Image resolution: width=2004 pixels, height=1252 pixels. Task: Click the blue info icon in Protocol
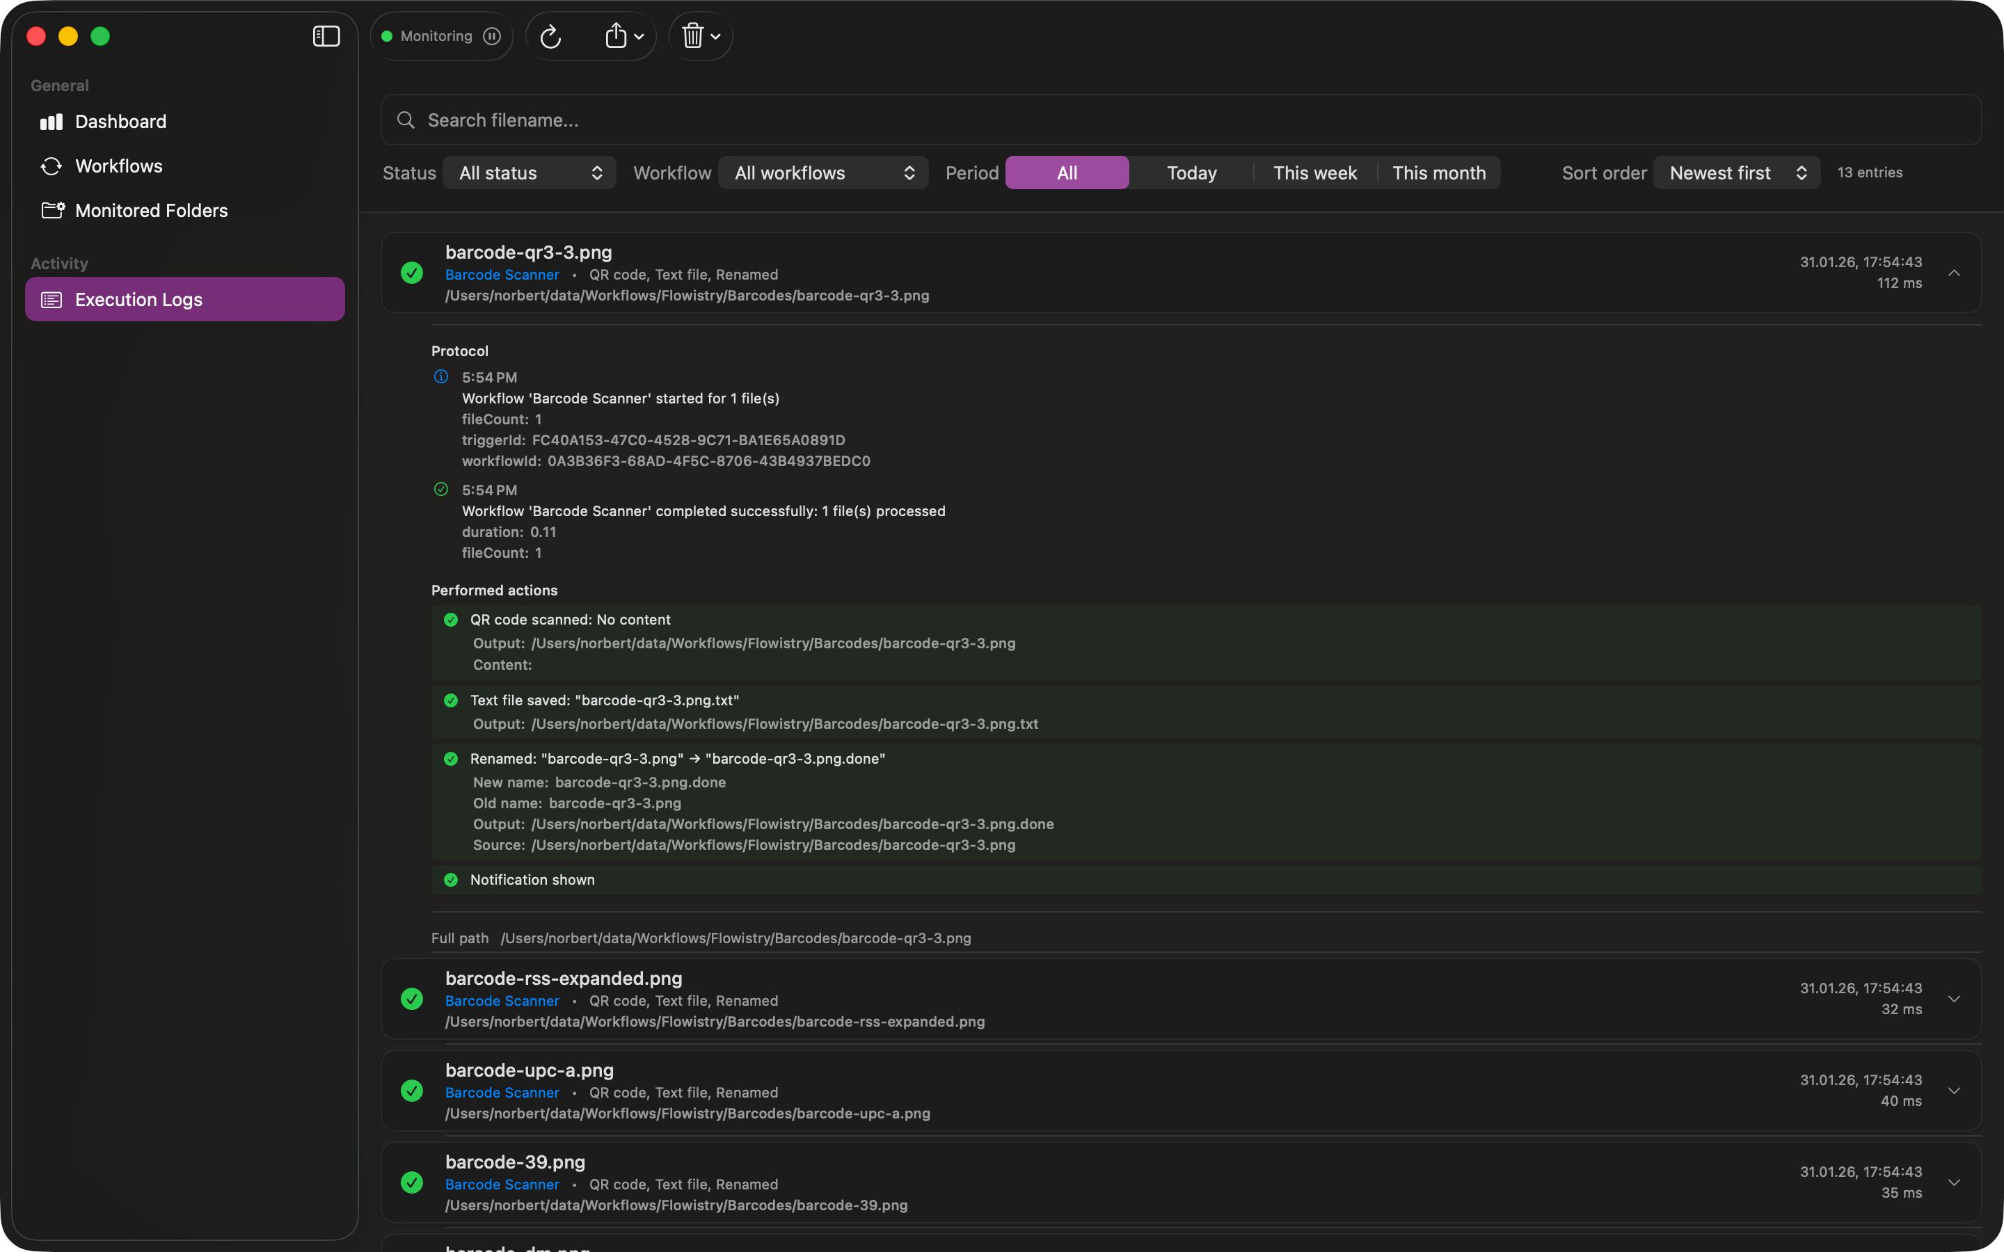[441, 377]
